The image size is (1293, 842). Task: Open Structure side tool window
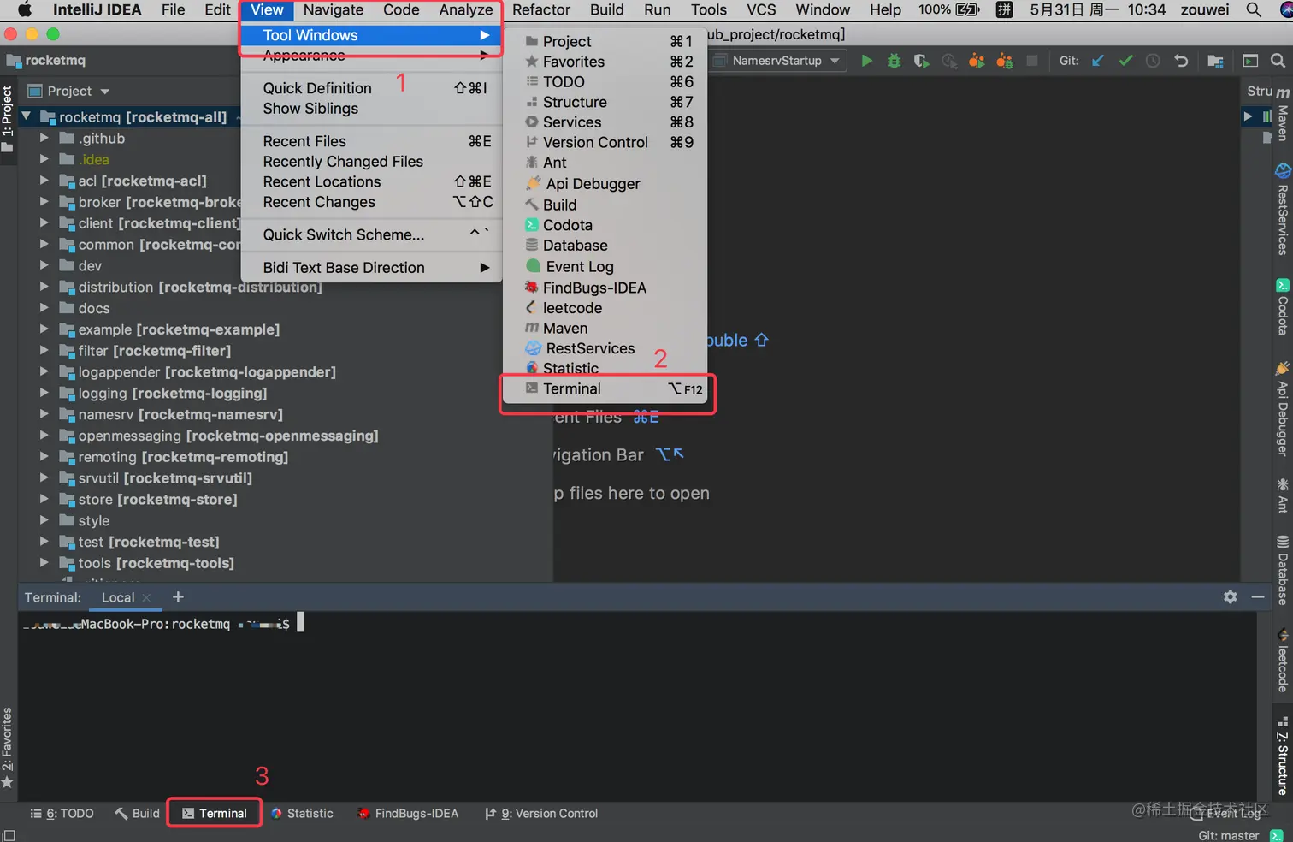click(x=1283, y=756)
